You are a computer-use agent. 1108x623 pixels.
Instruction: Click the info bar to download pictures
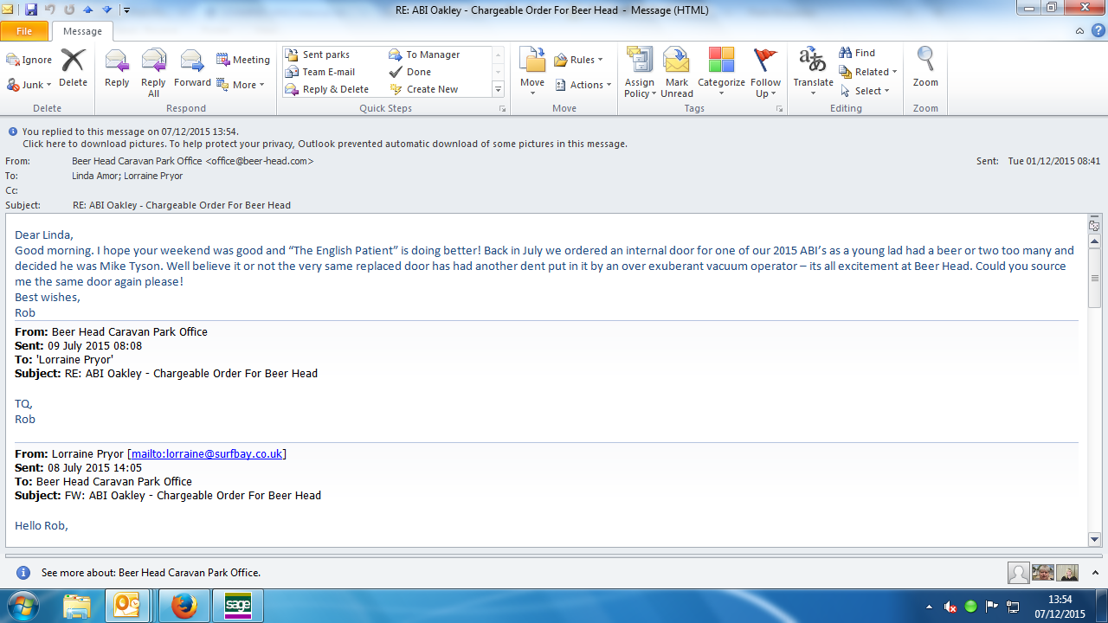(x=325, y=144)
